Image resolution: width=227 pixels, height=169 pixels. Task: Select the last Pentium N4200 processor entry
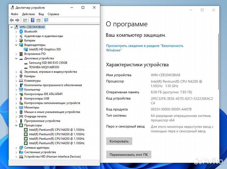(57, 143)
